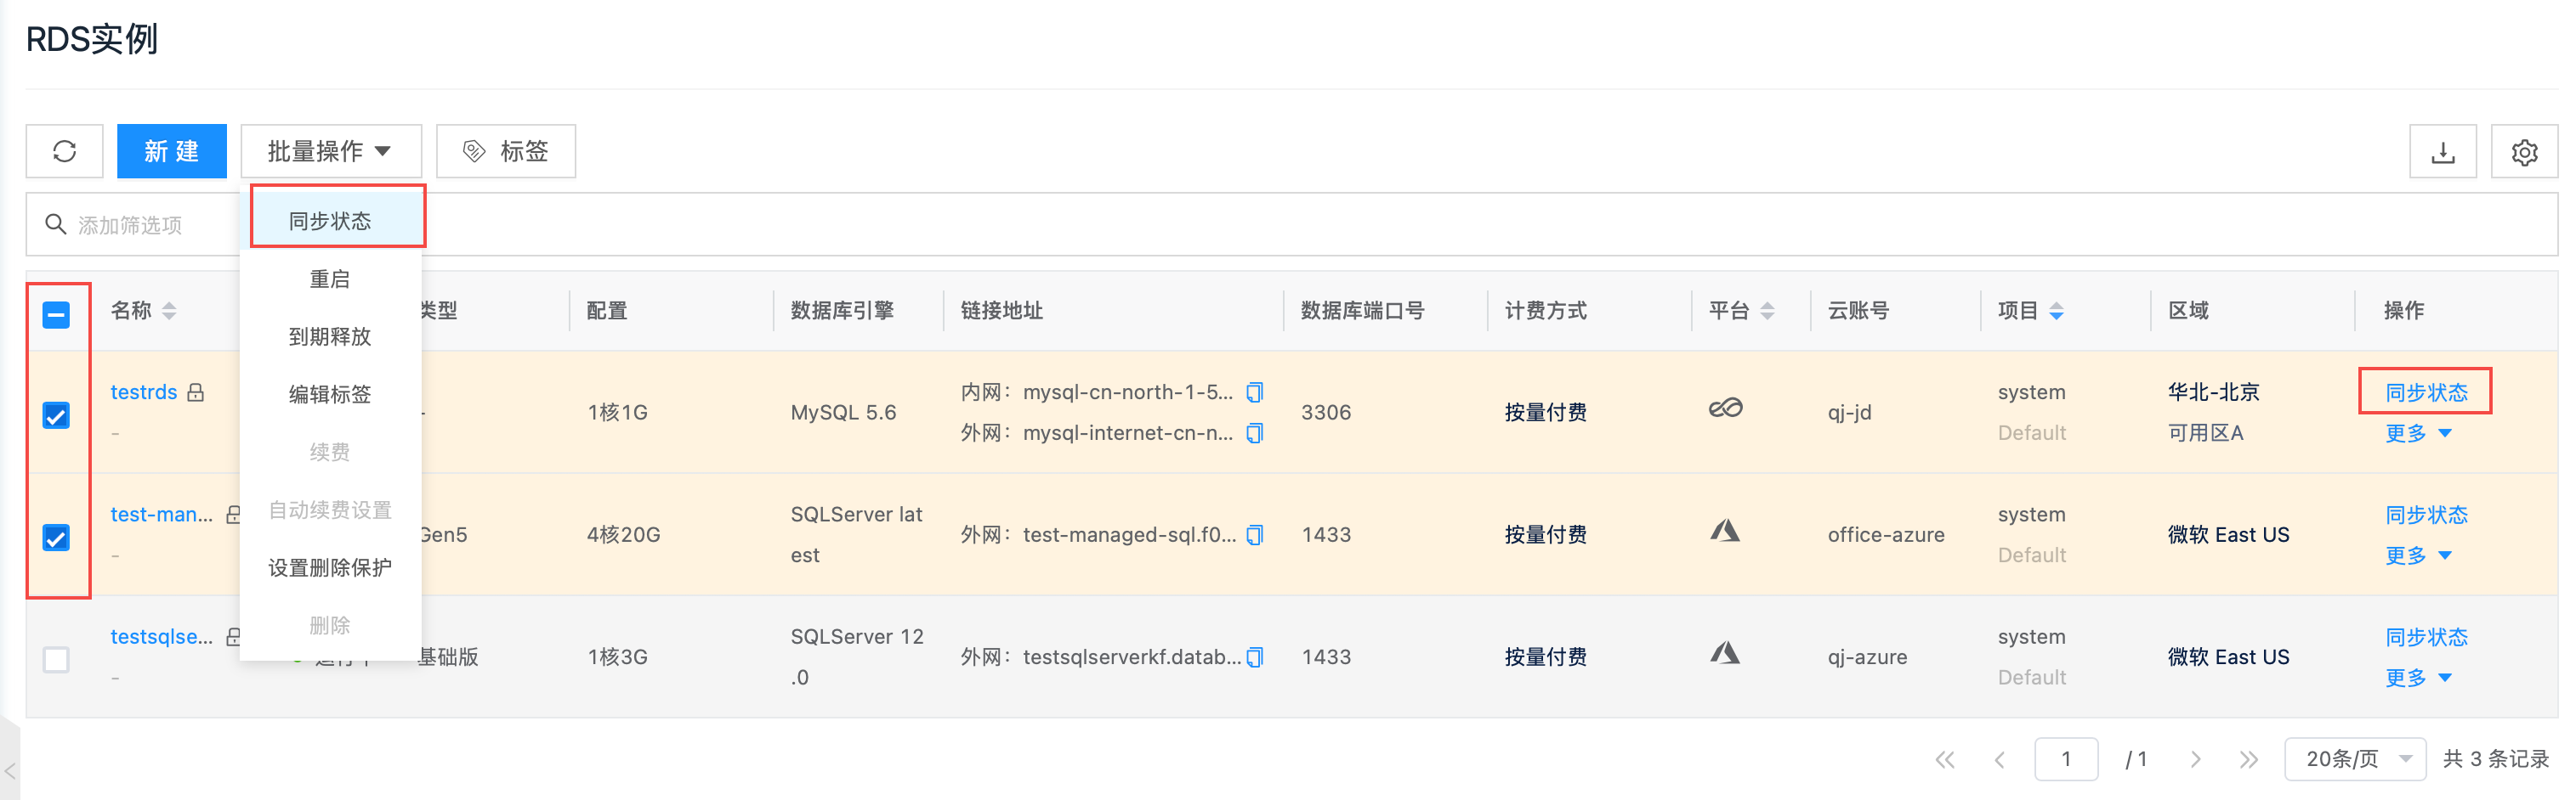Copy testrds external network address

[x=1255, y=432]
